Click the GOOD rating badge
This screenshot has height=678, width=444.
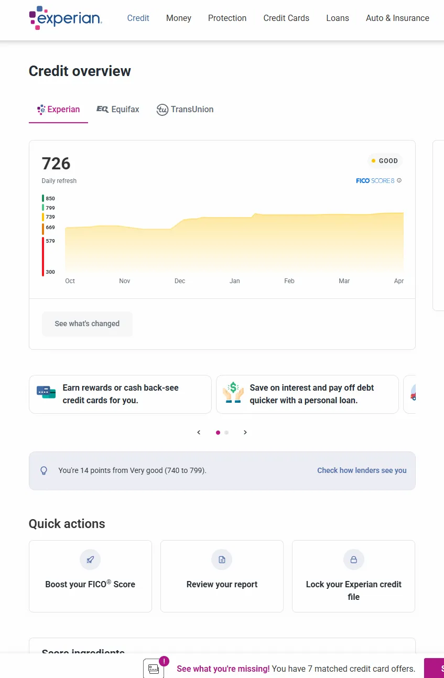(x=385, y=161)
